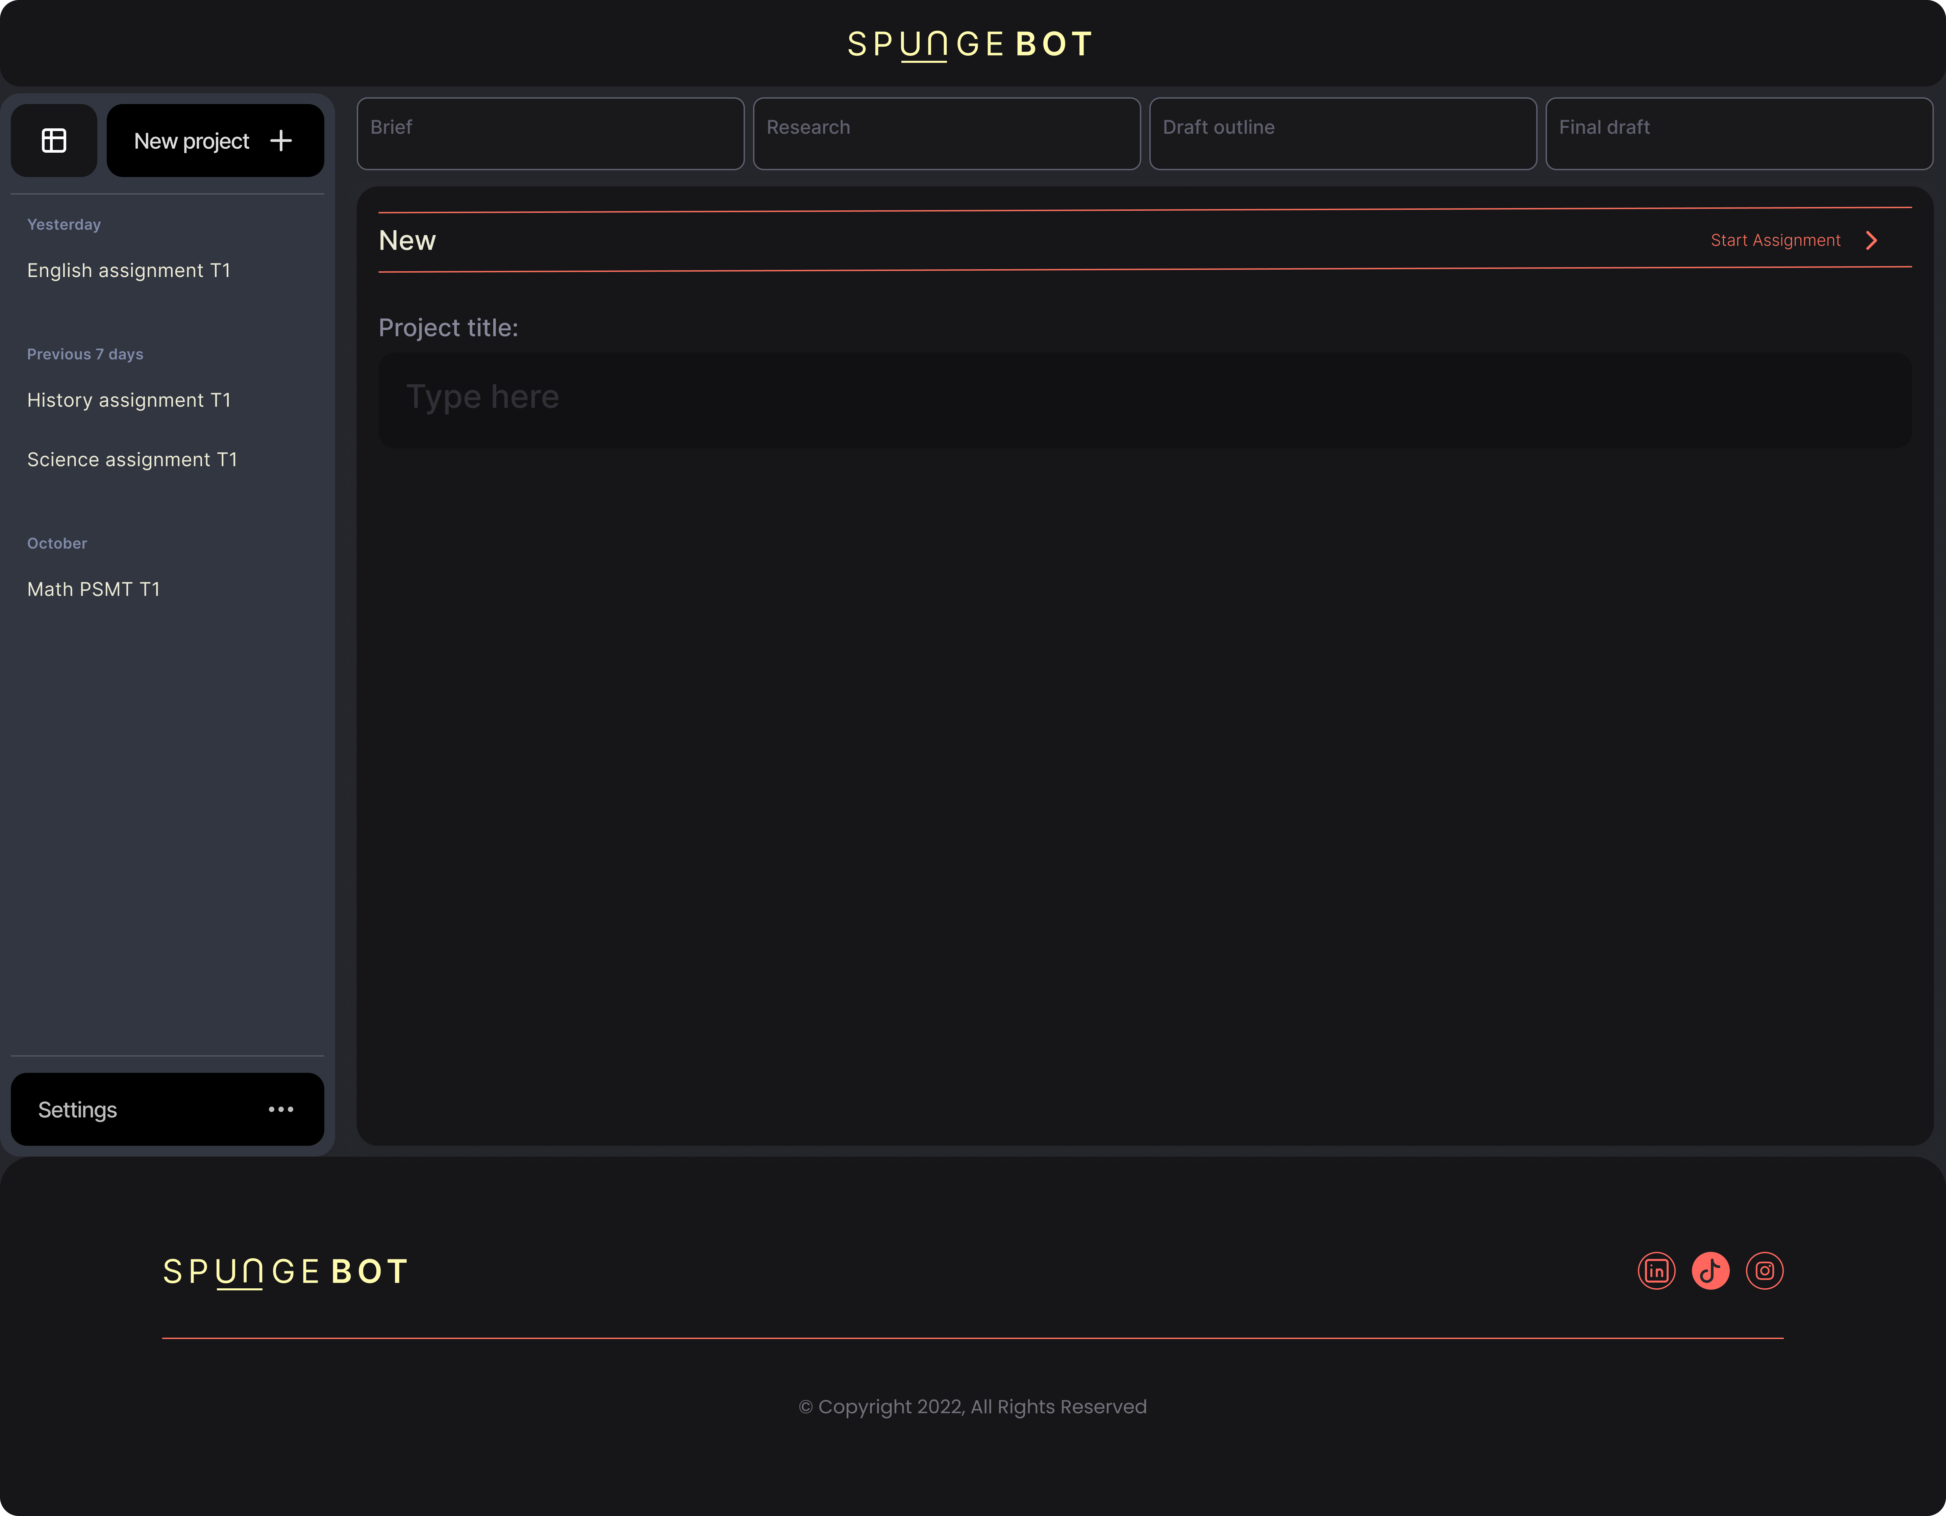Click the Yesterday section label

tap(64, 224)
